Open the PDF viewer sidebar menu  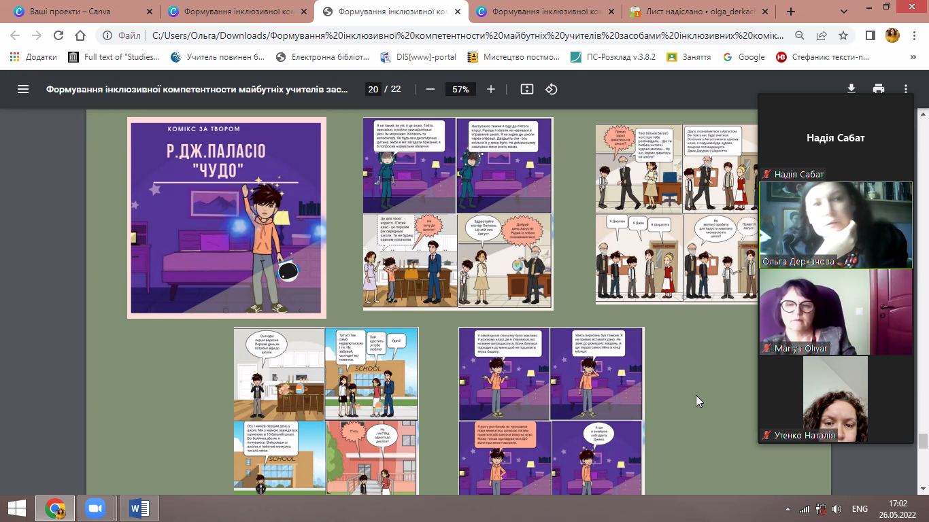(23, 89)
